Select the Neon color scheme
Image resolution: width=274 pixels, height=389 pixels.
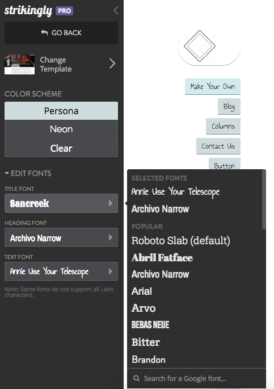(x=61, y=129)
